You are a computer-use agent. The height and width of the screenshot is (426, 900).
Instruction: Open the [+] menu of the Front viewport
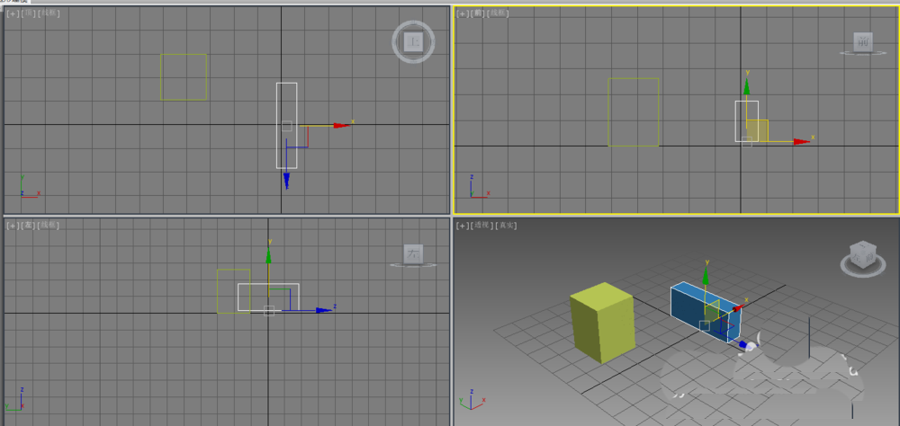[x=462, y=13]
